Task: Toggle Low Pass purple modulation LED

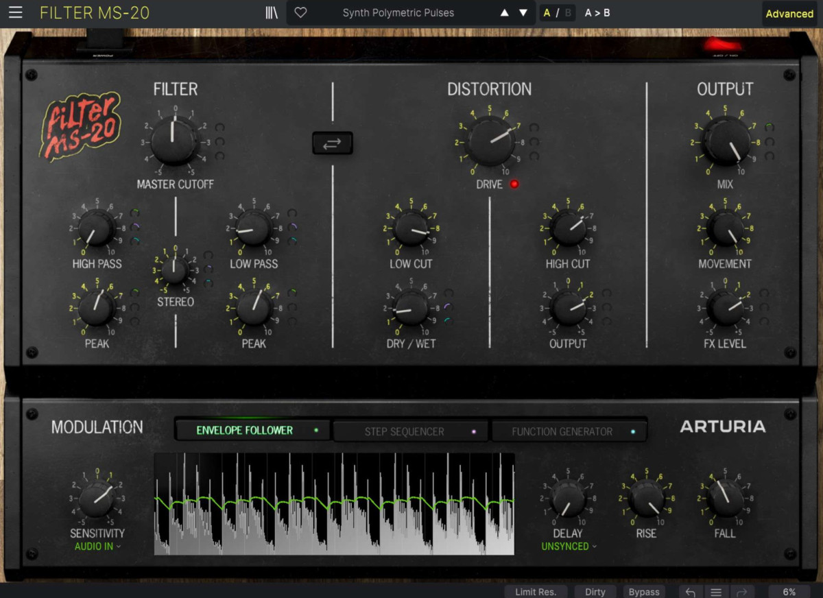Action: (293, 226)
